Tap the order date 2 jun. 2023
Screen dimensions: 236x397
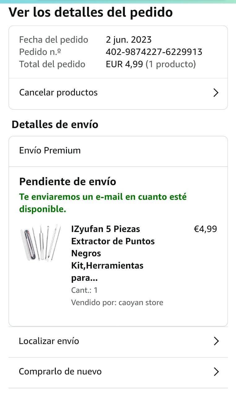(129, 40)
